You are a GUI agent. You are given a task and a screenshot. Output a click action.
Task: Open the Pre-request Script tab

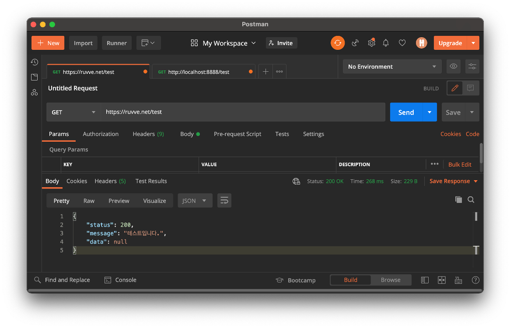238,134
